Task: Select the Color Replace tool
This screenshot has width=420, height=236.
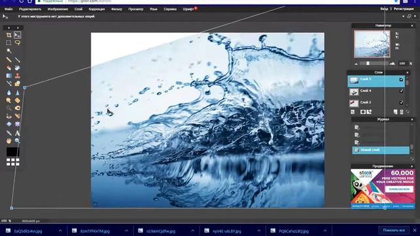Action: 9,84
